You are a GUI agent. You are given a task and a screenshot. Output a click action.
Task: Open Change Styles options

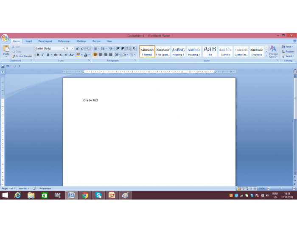[x=273, y=52]
